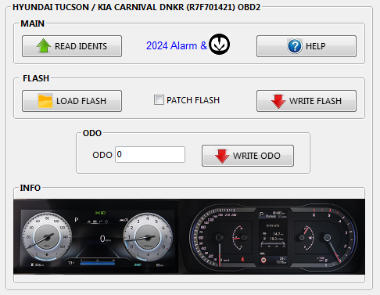This screenshot has height=295, width=380.
Task: Click the WRITE FLASH button label
Action: pyautogui.click(x=315, y=101)
